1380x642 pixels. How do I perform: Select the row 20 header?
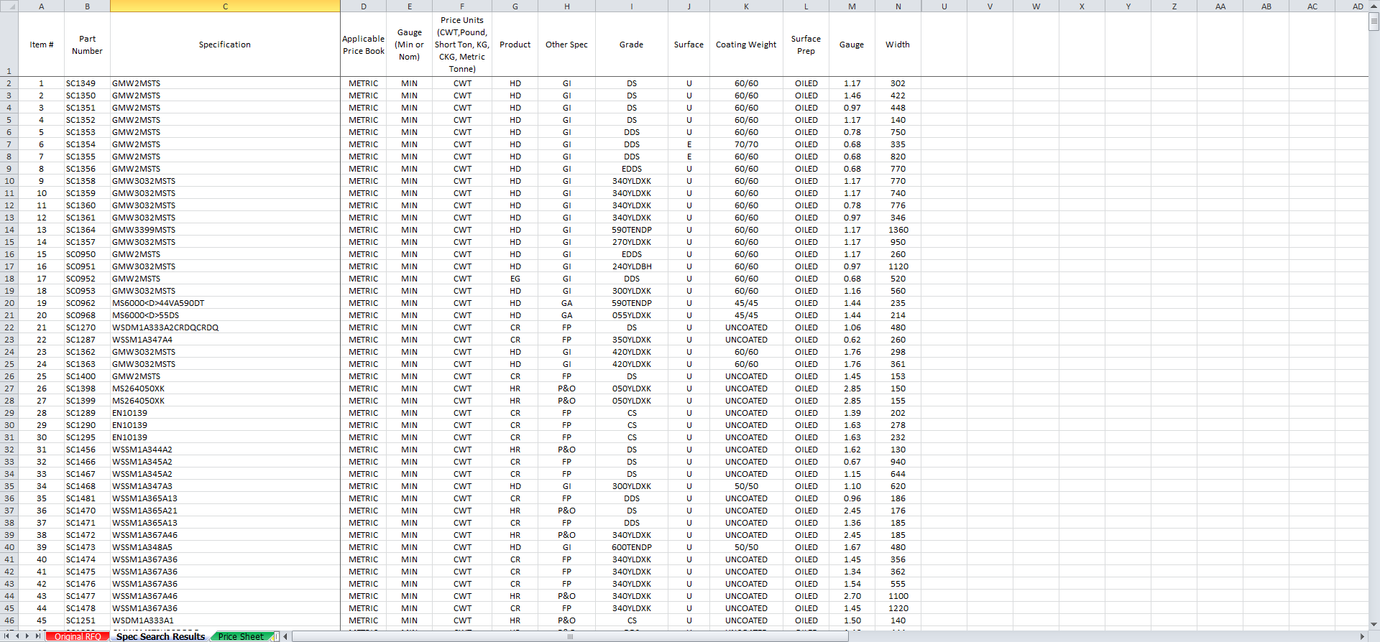coord(9,303)
